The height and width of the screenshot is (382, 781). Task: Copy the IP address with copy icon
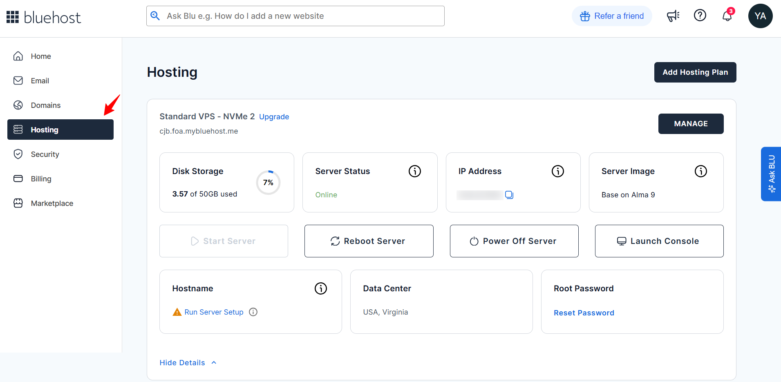tap(509, 195)
